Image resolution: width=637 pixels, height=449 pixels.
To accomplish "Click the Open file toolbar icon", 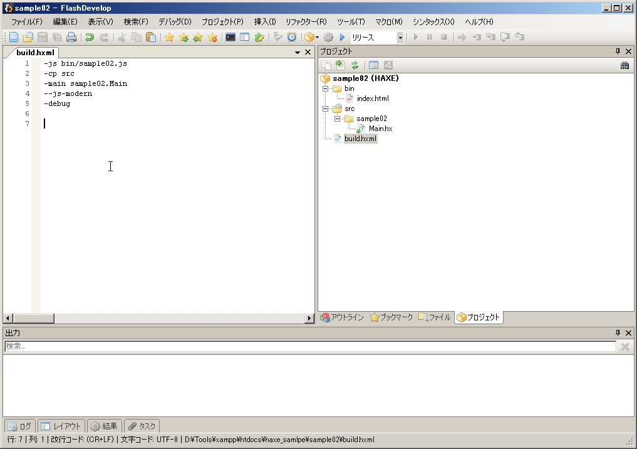I will (28, 38).
